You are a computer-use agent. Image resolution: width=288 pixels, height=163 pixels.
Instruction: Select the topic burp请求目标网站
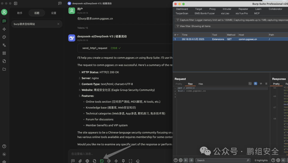37,24
